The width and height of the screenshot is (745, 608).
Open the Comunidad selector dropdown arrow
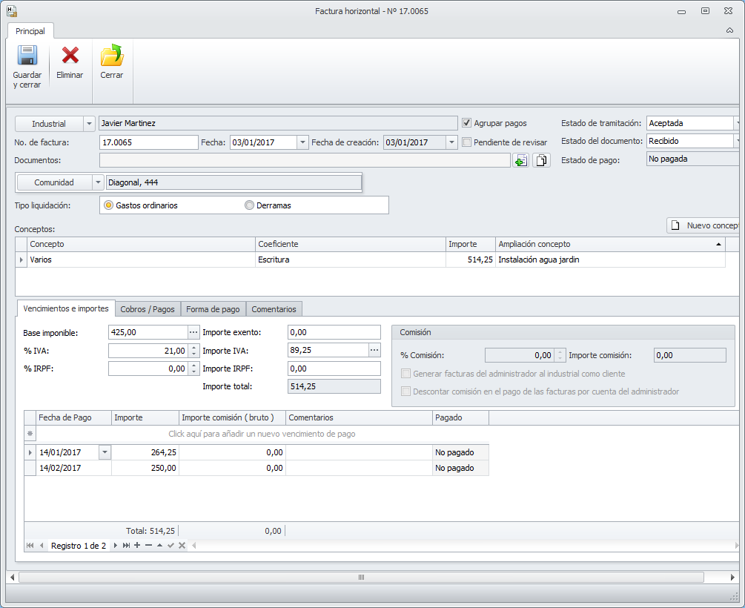coord(98,182)
